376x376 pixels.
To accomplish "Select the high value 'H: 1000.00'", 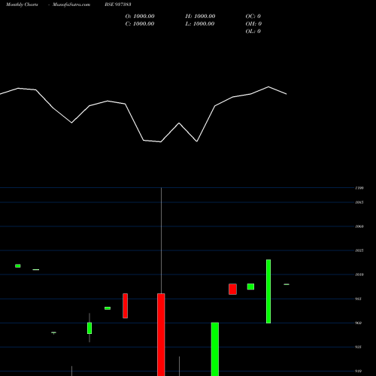I will point(200,17).
